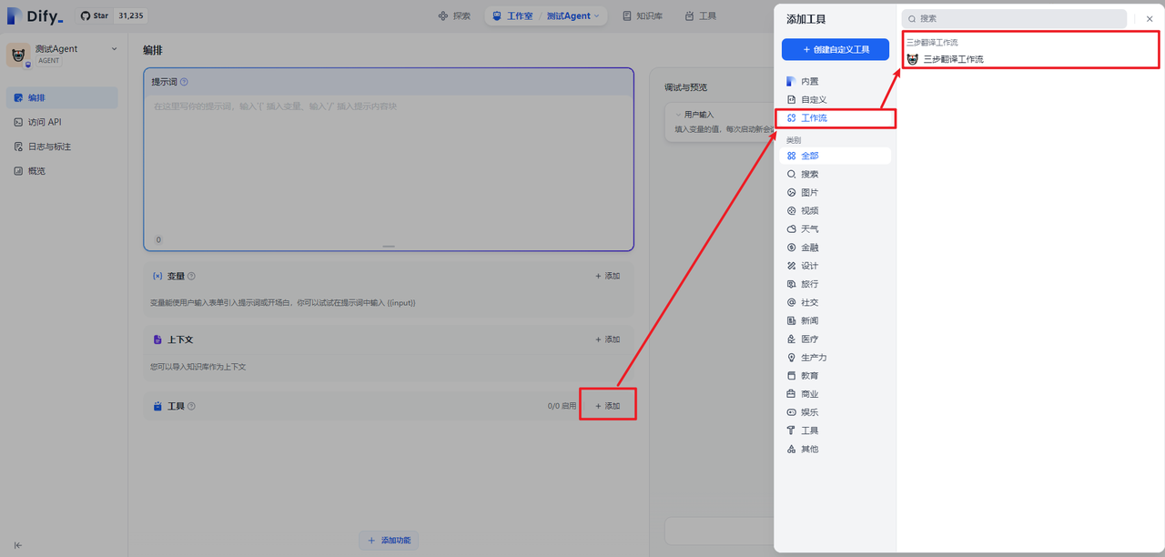The height and width of the screenshot is (557, 1165).
Task: Select the 三步翻译工作流 tool
Action: coord(1030,59)
